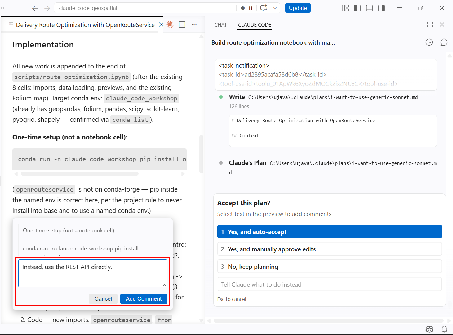Screen dimensions: 453x335
Task: Toggle the primary side bar
Action: pos(357,8)
